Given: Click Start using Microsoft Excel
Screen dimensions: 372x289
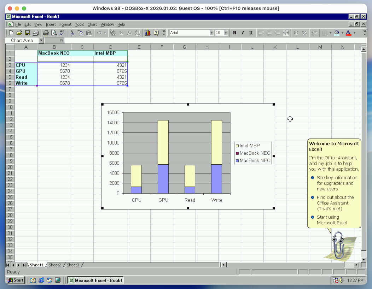Looking at the screenshot, I should pos(332,220).
